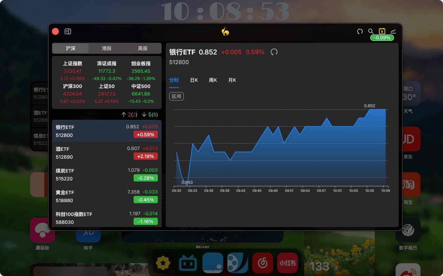This screenshot has height=276, width=443.
Task: Select the 日K chart tab
Action: 194,80
